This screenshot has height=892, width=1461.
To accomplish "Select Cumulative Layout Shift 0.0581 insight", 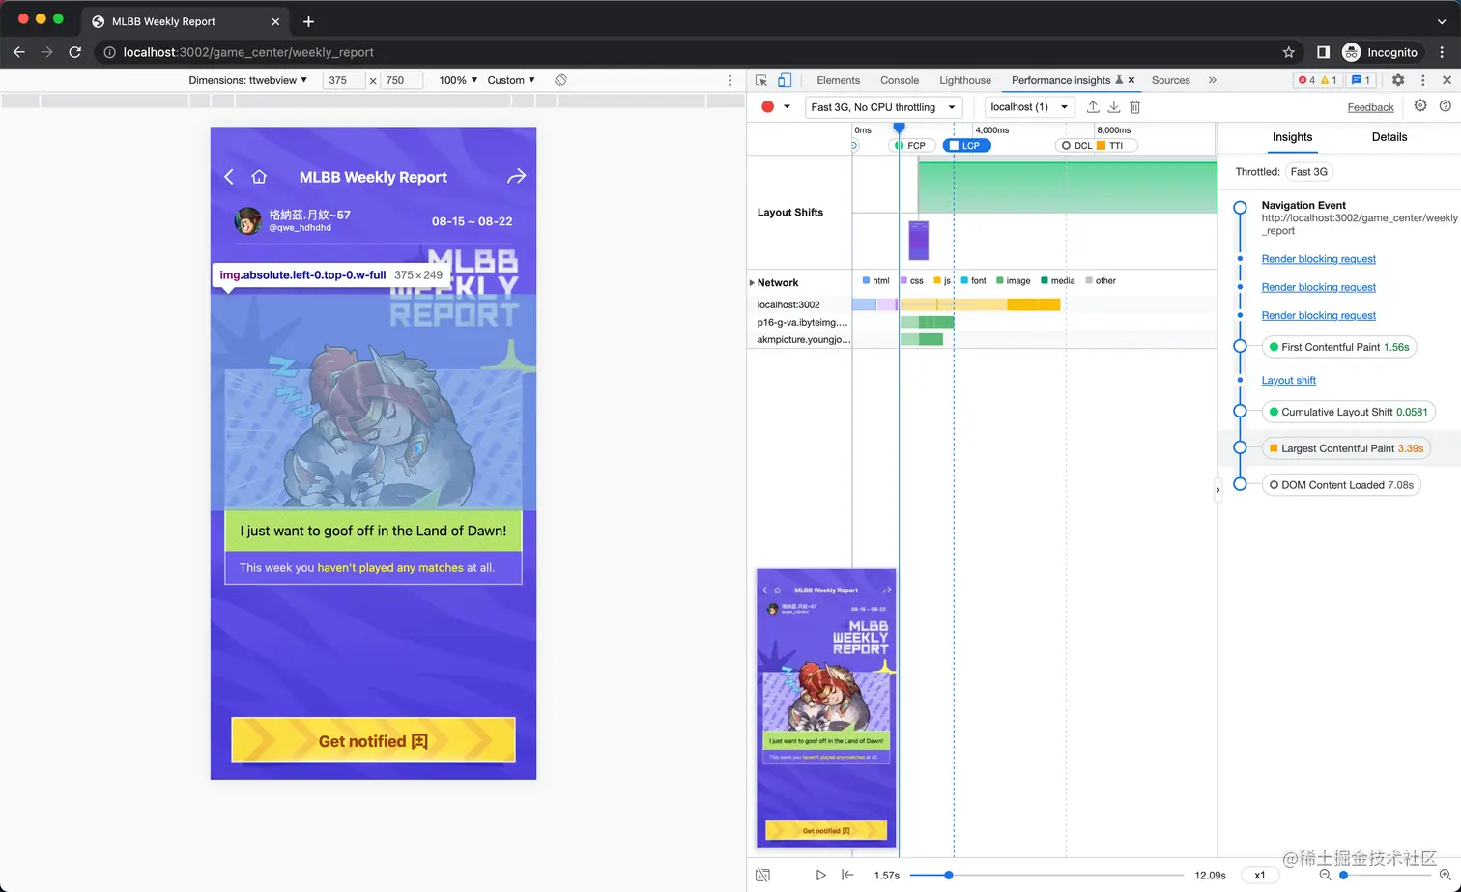I will [x=1348, y=412].
